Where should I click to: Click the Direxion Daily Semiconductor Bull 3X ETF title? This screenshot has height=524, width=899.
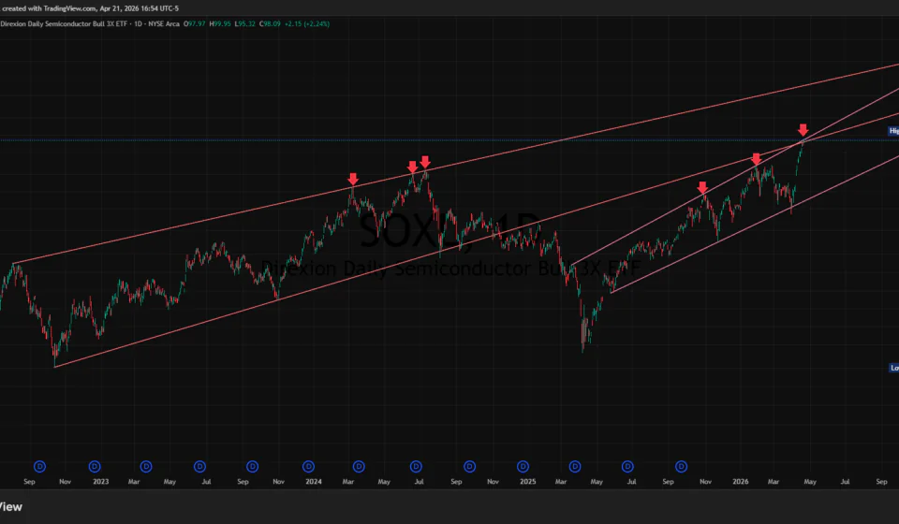coord(66,24)
